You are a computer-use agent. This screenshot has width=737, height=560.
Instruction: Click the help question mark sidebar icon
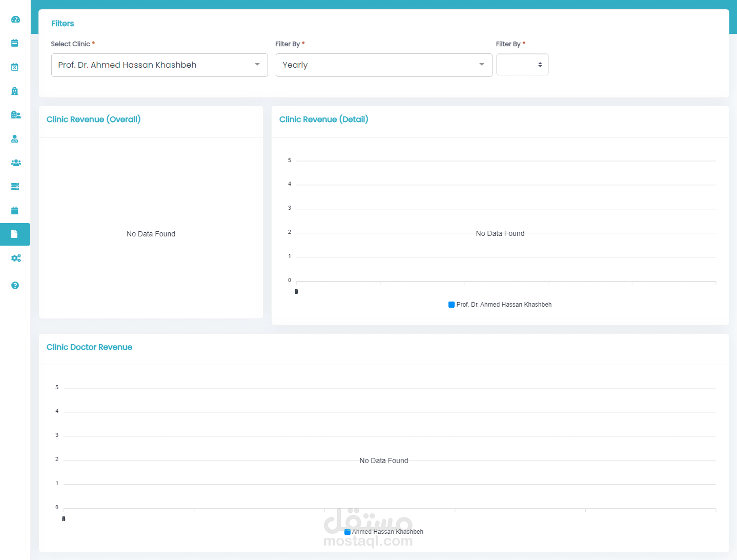coord(15,285)
